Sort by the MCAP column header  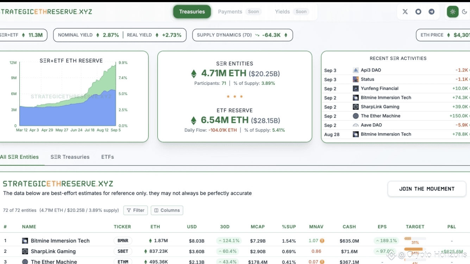pyautogui.click(x=258, y=227)
